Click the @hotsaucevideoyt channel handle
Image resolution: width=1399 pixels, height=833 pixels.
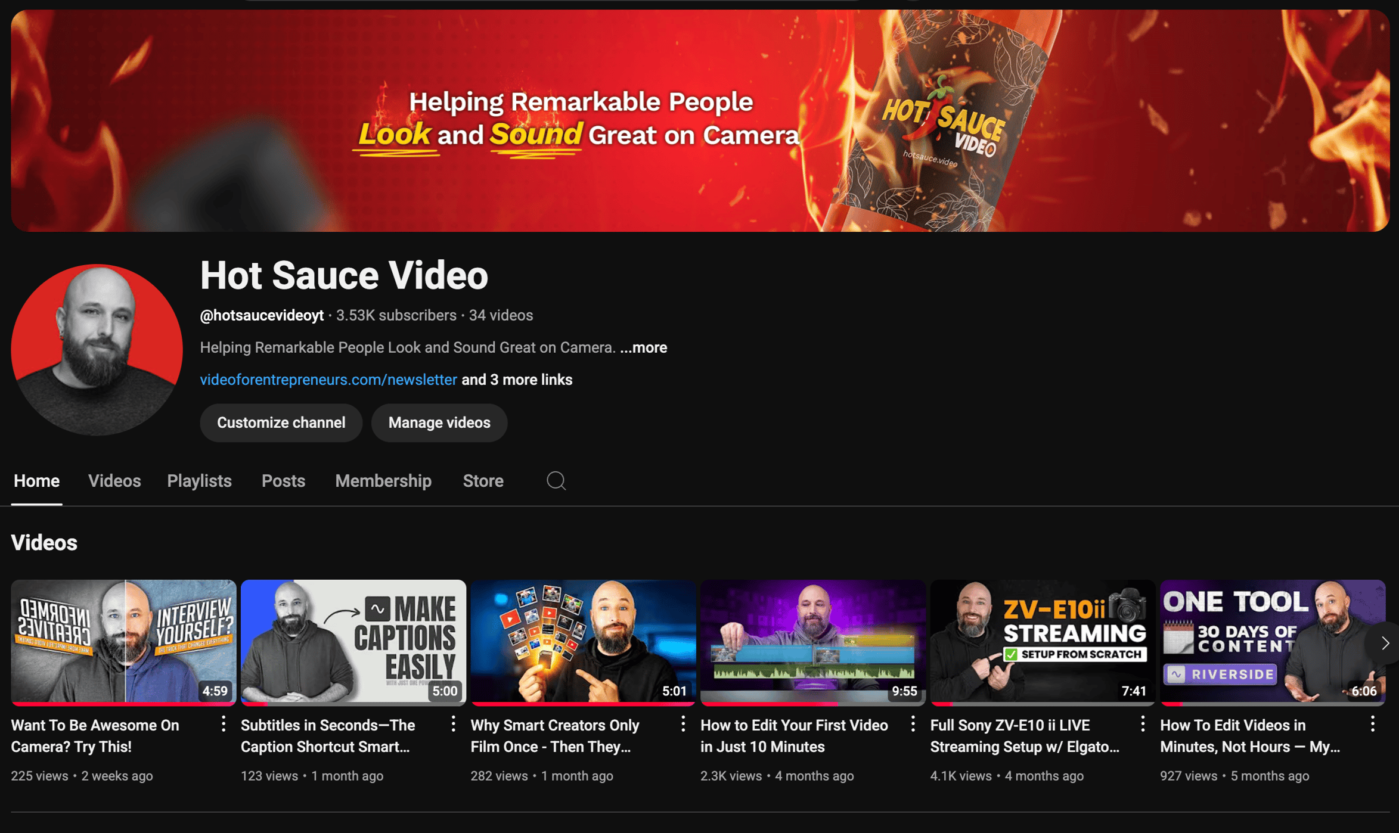(262, 315)
